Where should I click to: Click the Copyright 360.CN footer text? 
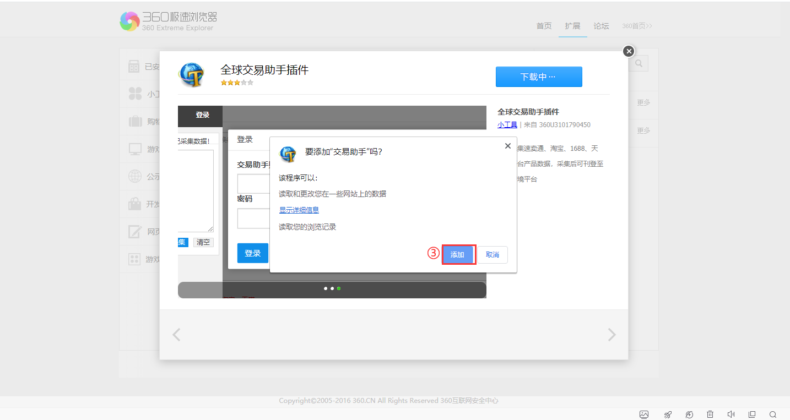click(x=388, y=401)
